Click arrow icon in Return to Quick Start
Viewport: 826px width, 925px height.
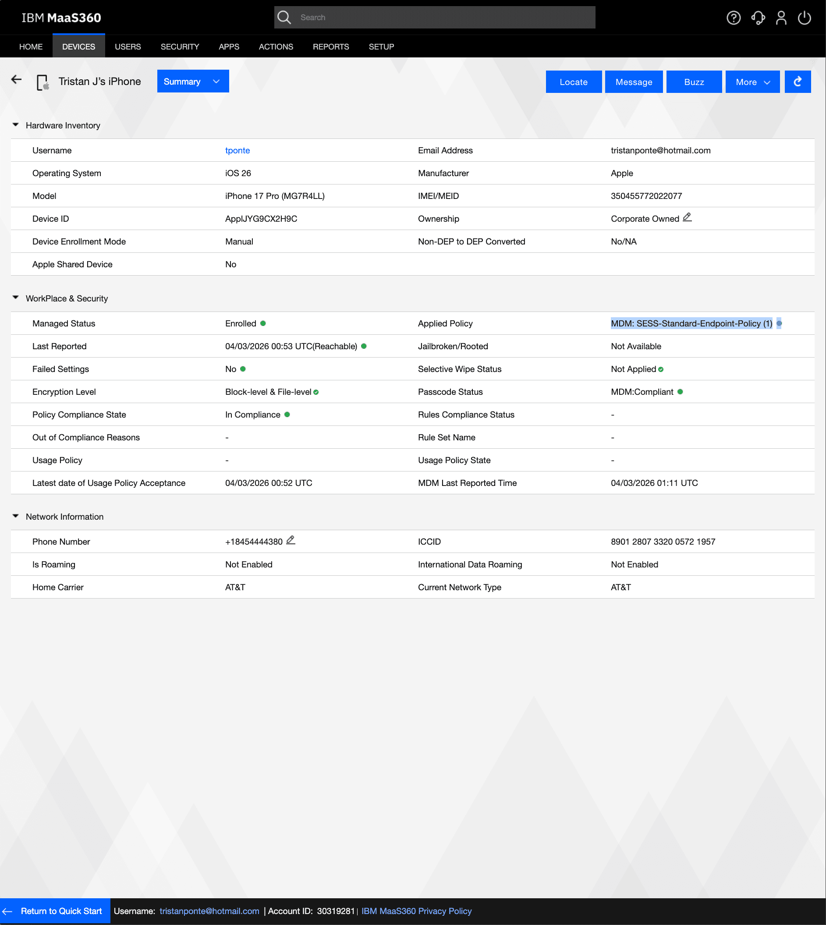[7, 911]
